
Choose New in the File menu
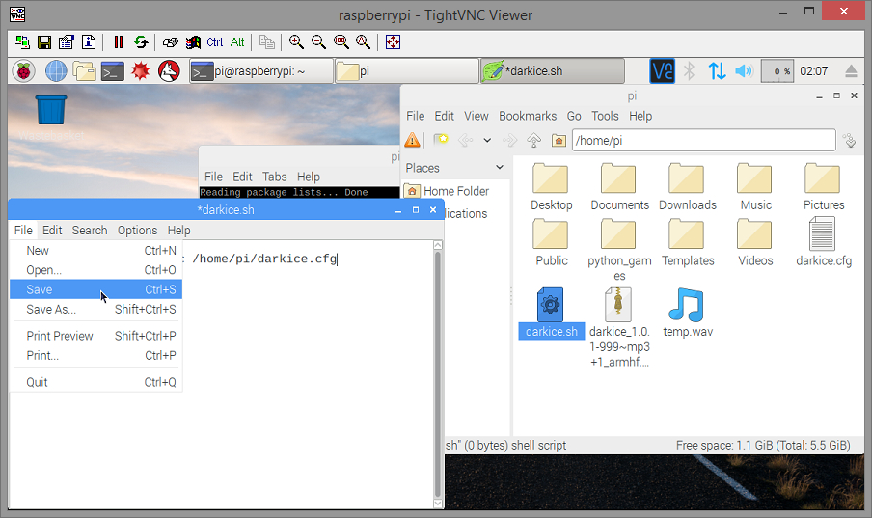coord(95,251)
